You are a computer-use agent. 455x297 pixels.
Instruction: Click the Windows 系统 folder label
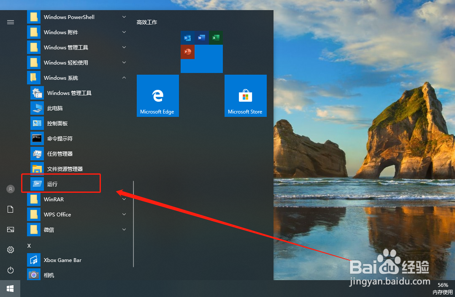pyautogui.click(x=61, y=78)
